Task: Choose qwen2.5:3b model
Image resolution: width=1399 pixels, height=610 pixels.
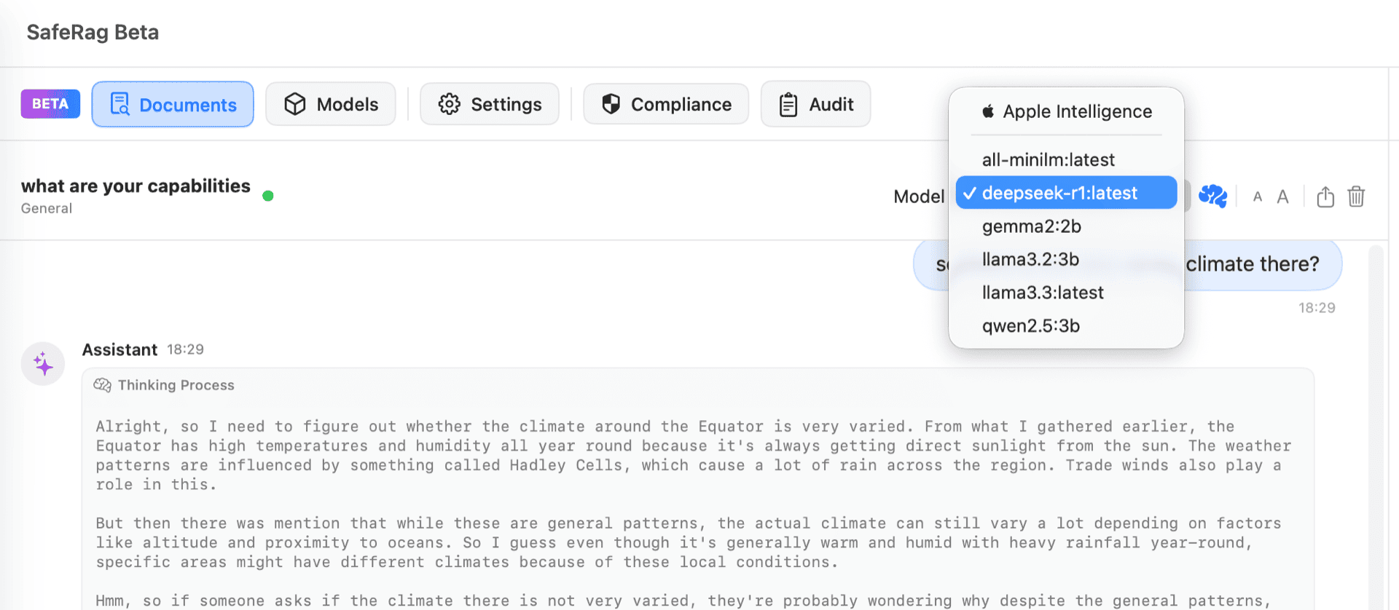Action: click(x=1066, y=326)
